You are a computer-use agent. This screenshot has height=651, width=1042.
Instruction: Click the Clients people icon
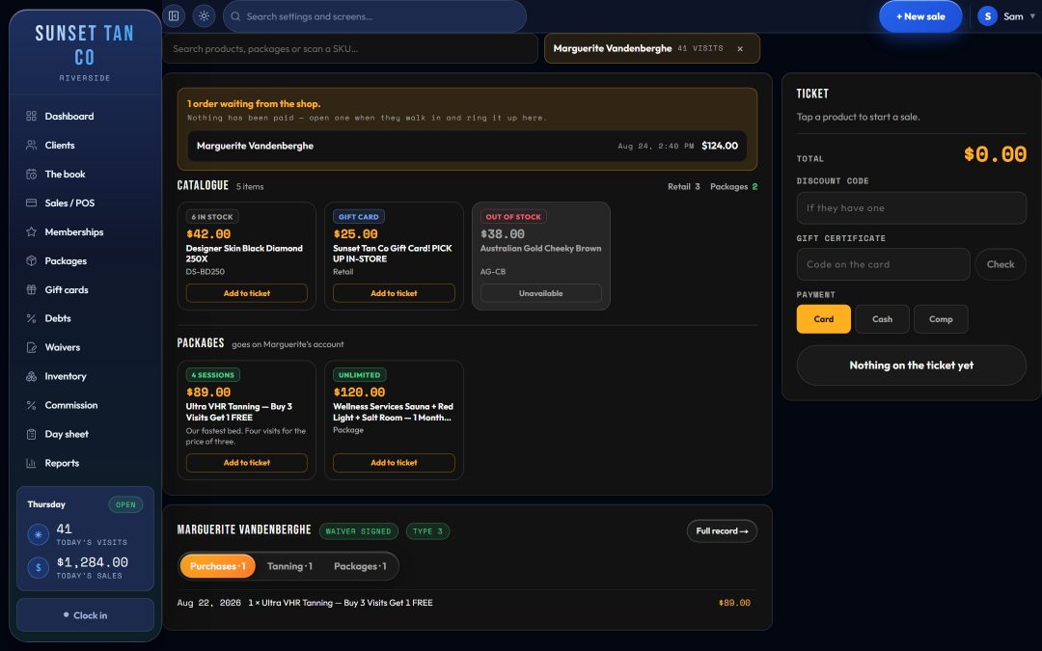pyautogui.click(x=31, y=145)
